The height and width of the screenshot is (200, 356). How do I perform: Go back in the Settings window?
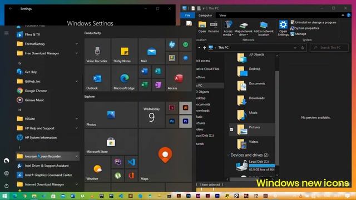pyautogui.click(x=11, y=9)
